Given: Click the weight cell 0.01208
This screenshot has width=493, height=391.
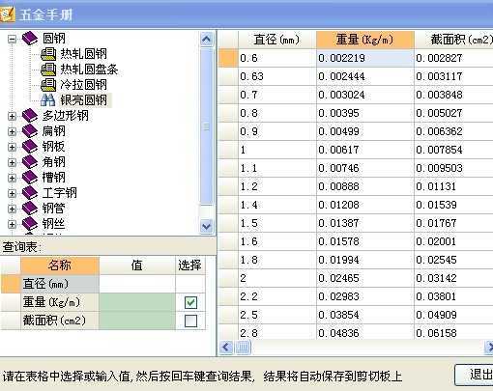Looking at the screenshot, I should pos(365,205).
